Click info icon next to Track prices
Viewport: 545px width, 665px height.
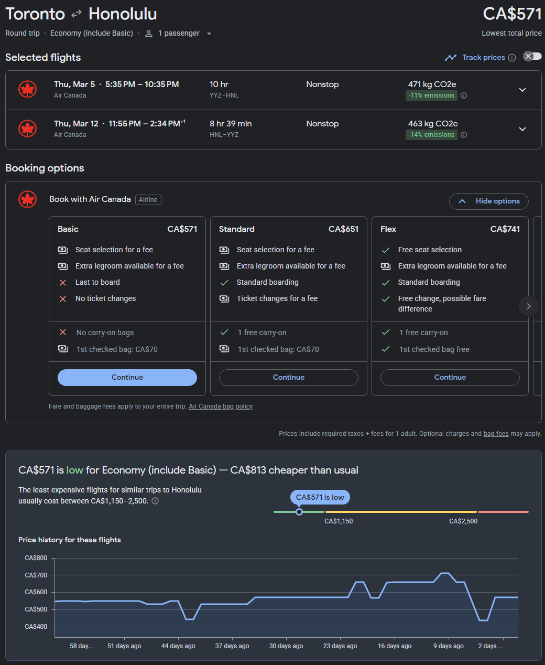(512, 58)
